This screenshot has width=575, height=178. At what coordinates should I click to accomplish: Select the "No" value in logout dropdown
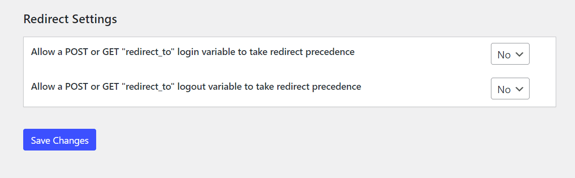click(x=504, y=89)
